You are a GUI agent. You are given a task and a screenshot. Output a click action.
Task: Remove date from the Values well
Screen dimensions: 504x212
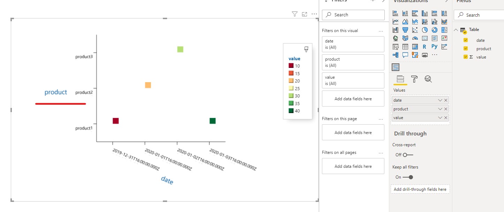pyautogui.click(x=446, y=100)
